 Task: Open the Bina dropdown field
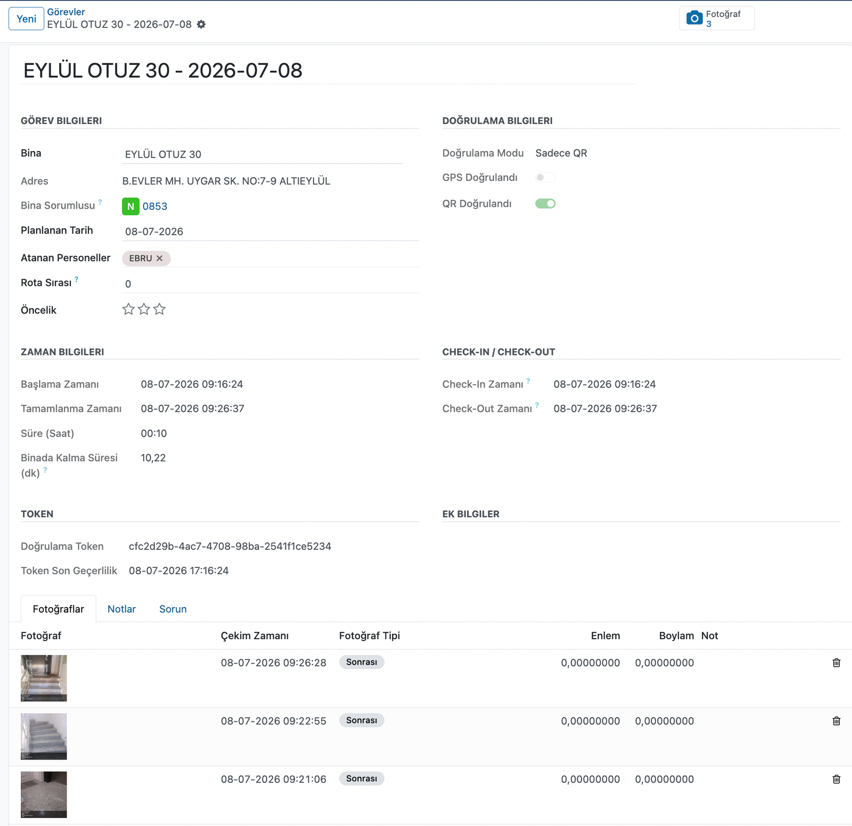[262, 154]
